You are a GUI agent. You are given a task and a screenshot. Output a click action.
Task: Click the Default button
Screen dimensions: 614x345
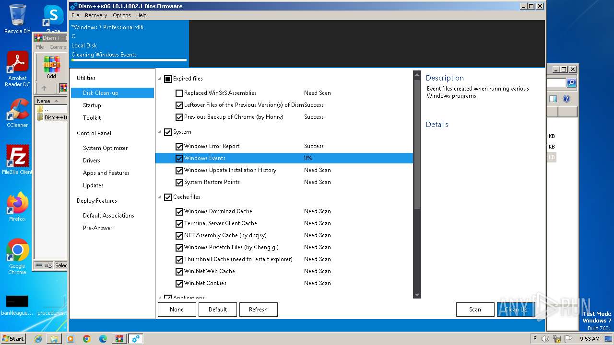coord(218,310)
